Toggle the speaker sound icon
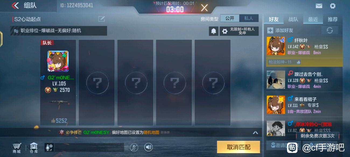This screenshot has height=157, width=350. click(148, 147)
